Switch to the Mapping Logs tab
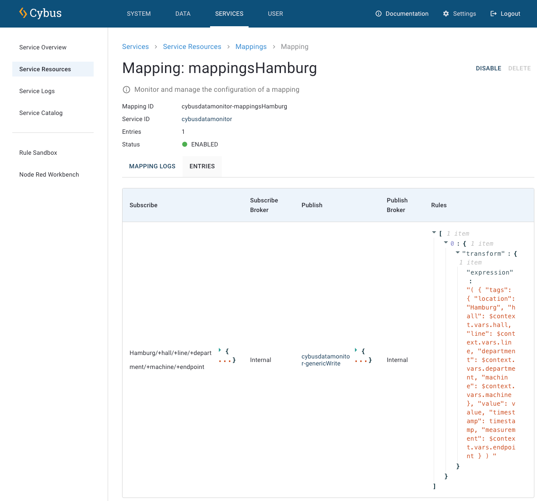The height and width of the screenshot is (501, 537). pos(152,166)
